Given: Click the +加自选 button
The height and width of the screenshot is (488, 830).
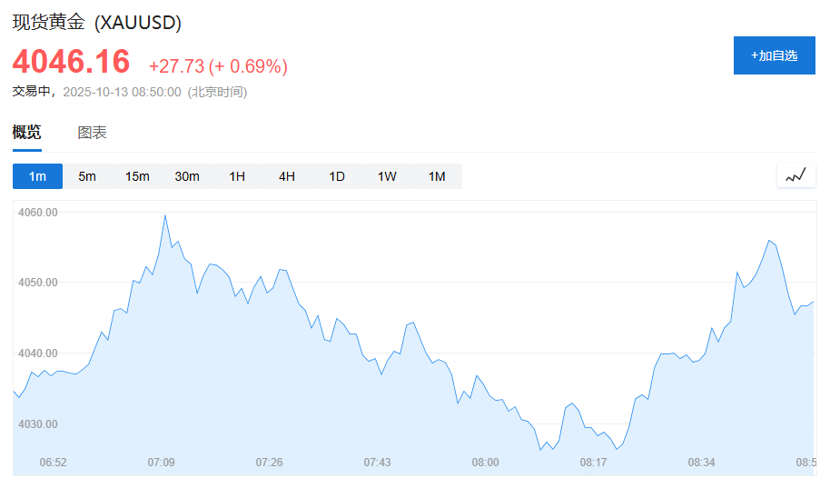Looking at the screenshot, I should 774,55.
